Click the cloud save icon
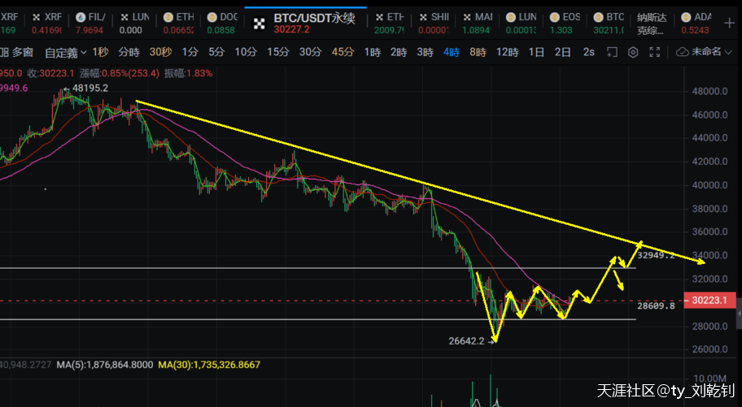This screenshot has width=742, height=407. (683, 52)
